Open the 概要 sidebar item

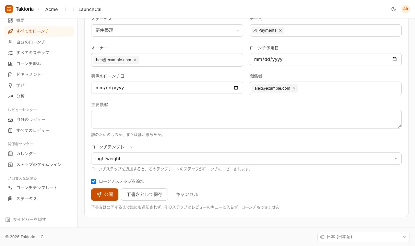39,20
